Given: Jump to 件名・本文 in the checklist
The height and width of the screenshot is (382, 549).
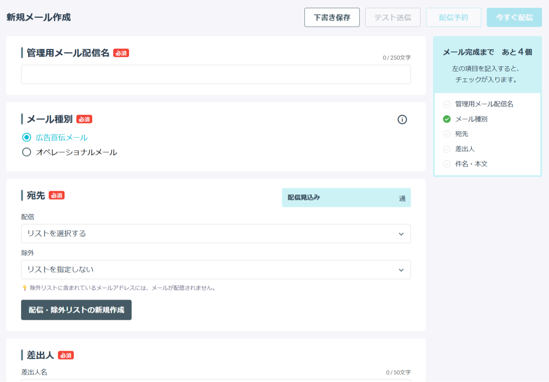Looking at the screenshot, I should point(471,164).
